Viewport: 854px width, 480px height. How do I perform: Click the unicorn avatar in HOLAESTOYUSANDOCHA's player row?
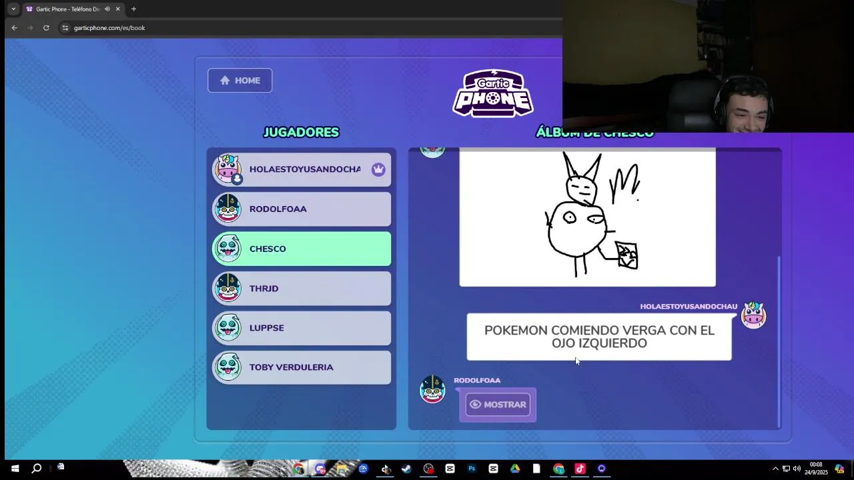tap(228, 169)
